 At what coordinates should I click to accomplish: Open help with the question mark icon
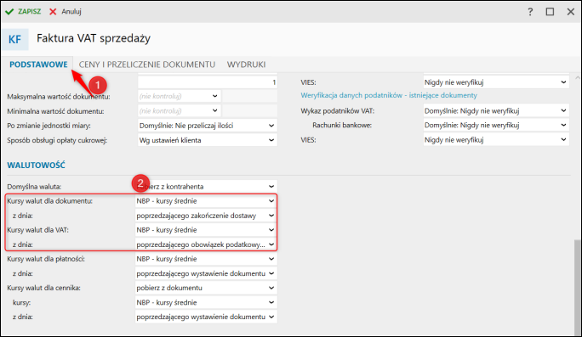(x=530, y=12)
